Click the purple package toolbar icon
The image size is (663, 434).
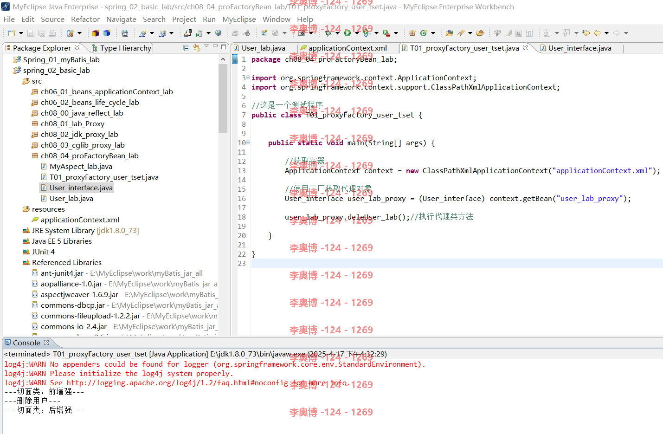click(x=96, y=33)
